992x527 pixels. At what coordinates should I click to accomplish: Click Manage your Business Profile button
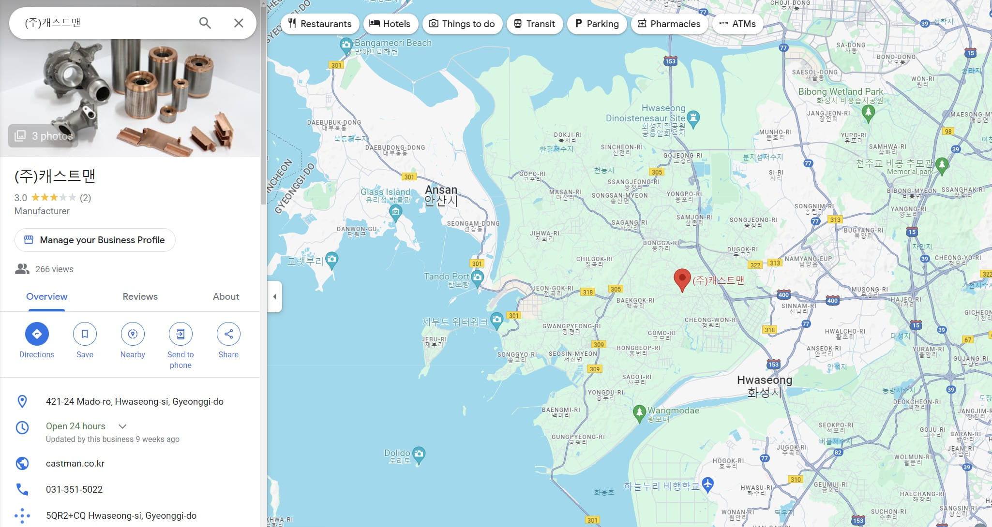(95, 240)
